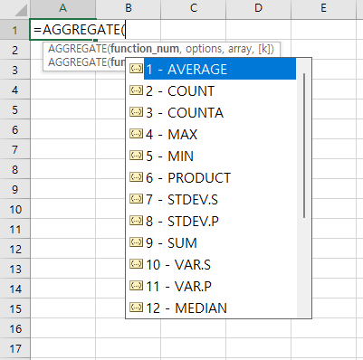Click cell E1
Image resolution: width=363 pixels, height=360 pixels.
click(324, 30)
